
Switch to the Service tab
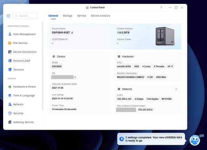pos(82,16)
